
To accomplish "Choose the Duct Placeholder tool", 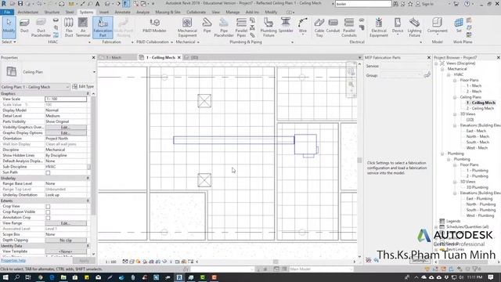I will (41, 27).
